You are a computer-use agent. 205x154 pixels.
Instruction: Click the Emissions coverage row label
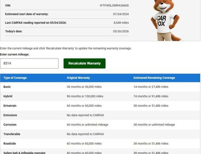(x=10, y=115)
